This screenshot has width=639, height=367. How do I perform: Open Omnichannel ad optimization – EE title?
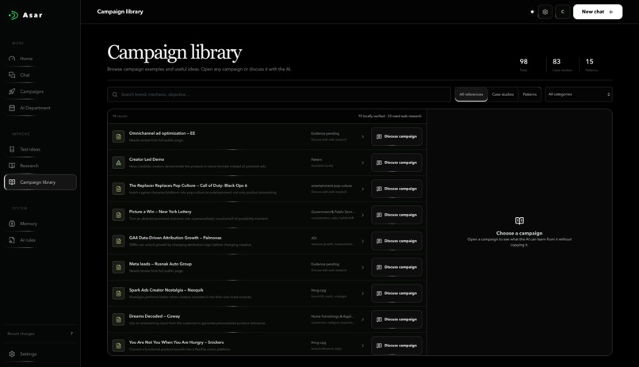pyautogui.click(x=162, y=133)
